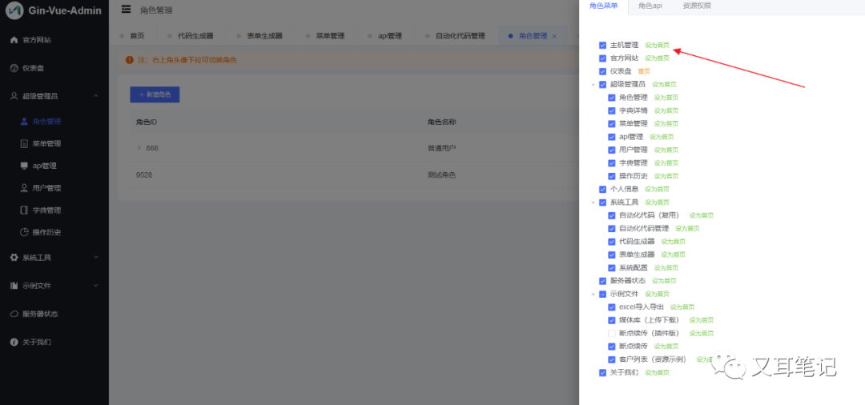
Task: Select the 菜单管理 sidebar icon
Action: coord(24,144)
